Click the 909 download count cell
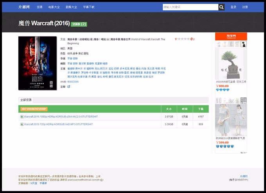The height and width of the screenshot is (193, 266). (x=201, y=124)
